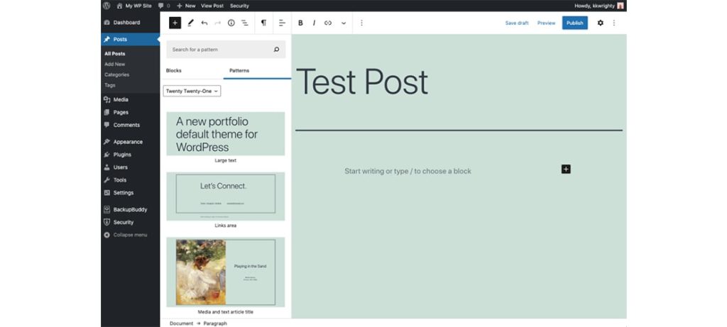Viewport: 727px width, 327px height.
Task: Open Tags under Posts
Action: (110, 85)
